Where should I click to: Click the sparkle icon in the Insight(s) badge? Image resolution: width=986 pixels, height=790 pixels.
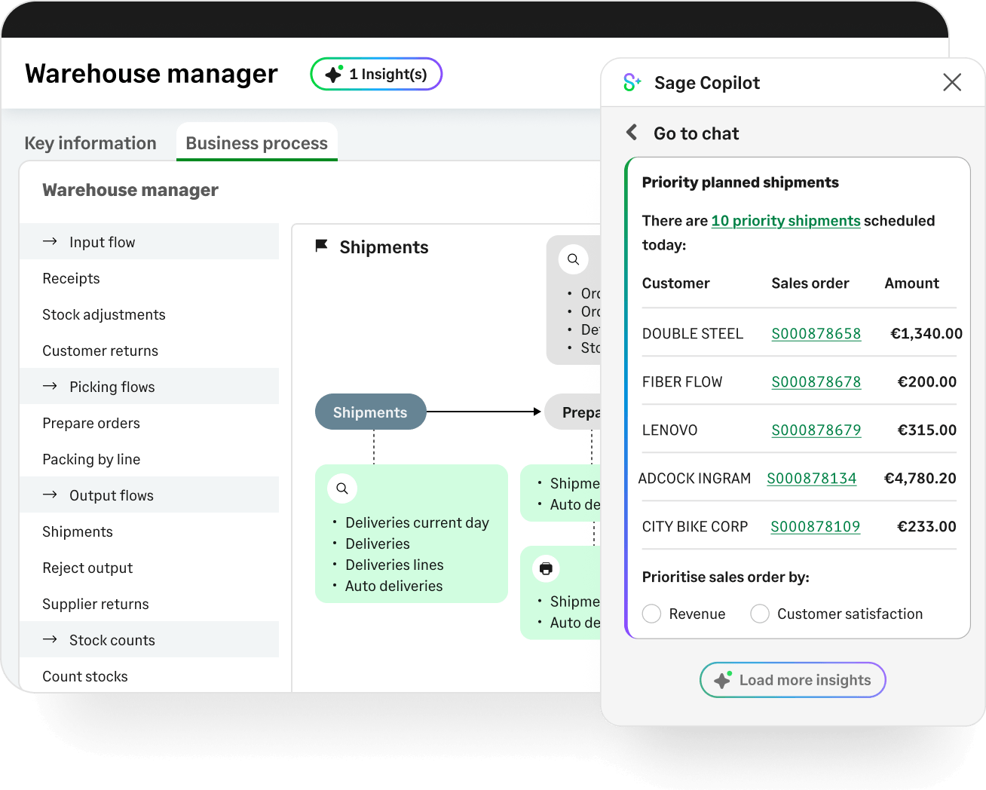[334, 74]
